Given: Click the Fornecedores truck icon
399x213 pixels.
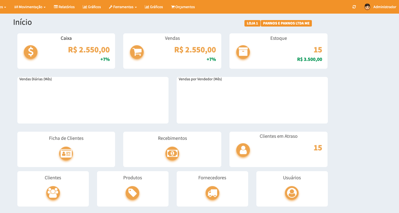Looking at the screenshot, I should click(212, 193).
